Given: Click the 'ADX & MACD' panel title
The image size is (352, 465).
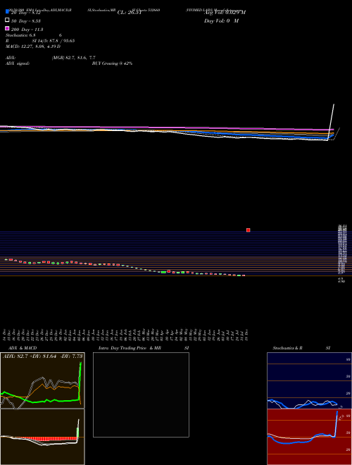Looking at the screenshot, I should click(23, 348).
